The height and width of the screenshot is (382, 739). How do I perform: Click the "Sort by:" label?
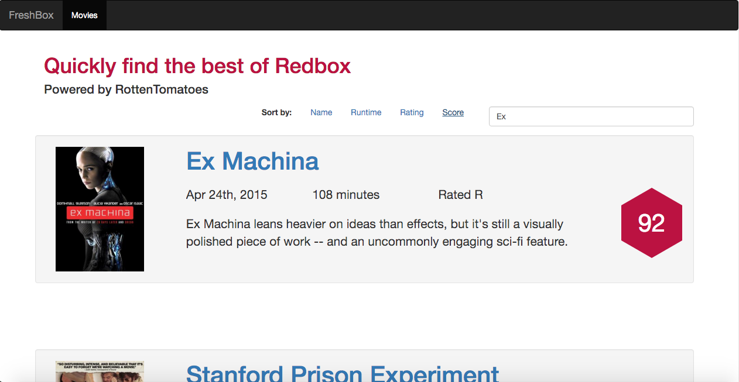coord(276,112)
